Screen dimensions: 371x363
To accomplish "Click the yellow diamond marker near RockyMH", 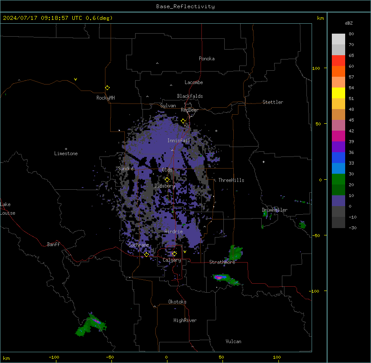I will click(108, 88).
